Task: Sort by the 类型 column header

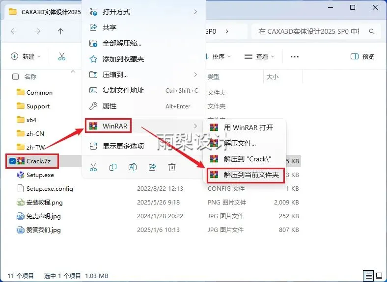Action: click(x=213, y=77)
